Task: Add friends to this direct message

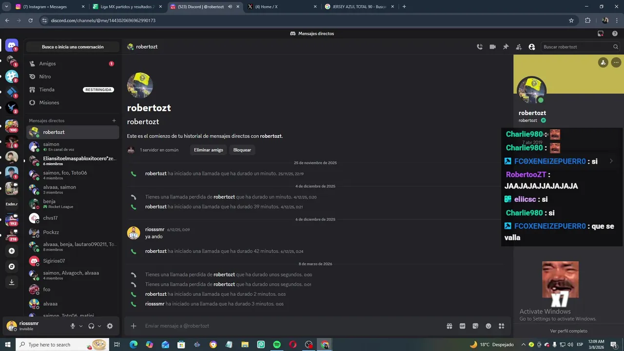Action: tap(519, 47)
